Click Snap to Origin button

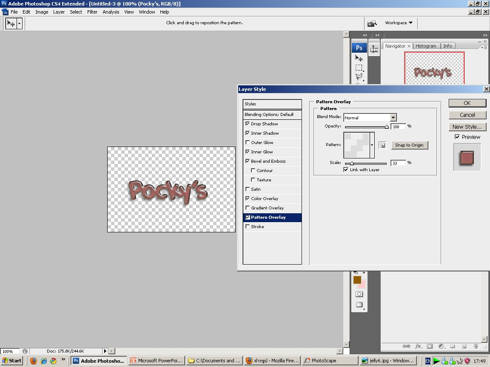[409, 145]
